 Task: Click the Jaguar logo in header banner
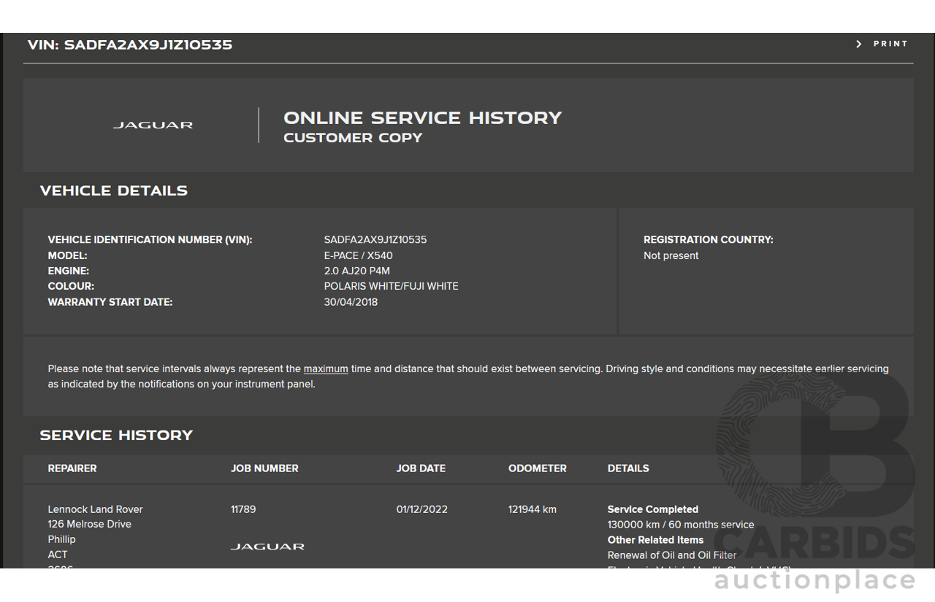pos(153,126)
